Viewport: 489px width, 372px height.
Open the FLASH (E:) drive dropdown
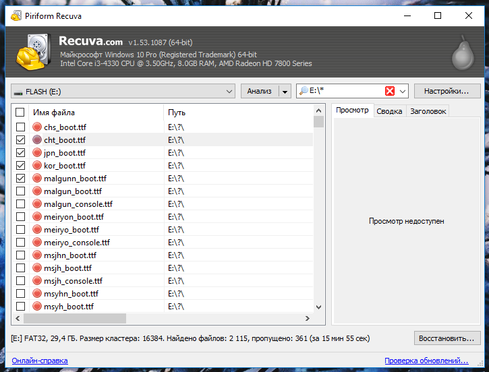tap(229, 92)
